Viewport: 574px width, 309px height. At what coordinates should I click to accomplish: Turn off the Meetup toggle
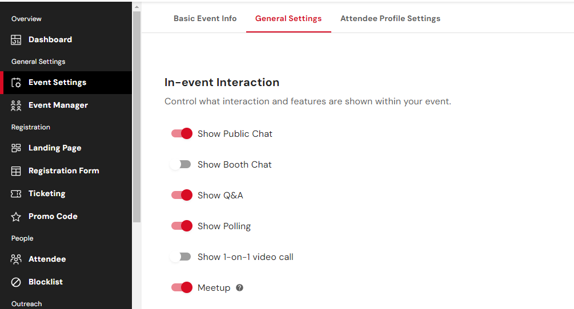pos(182,287)
